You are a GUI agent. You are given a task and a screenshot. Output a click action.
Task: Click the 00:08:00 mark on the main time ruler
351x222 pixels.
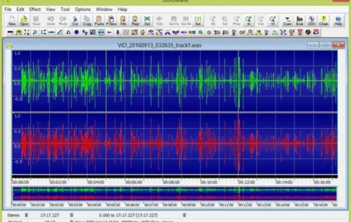(171, 182)
